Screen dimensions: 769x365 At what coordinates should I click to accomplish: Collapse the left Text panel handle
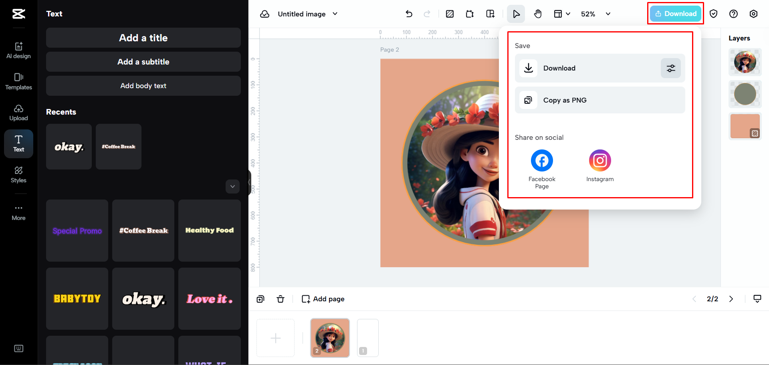(x=249, y=182)
